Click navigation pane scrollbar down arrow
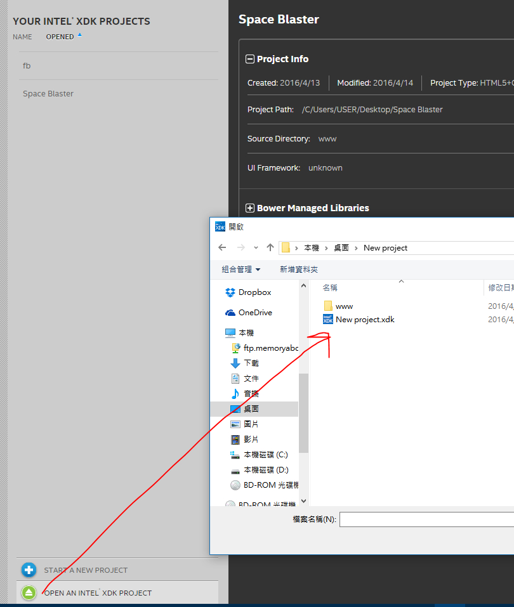 click(304, 501)
